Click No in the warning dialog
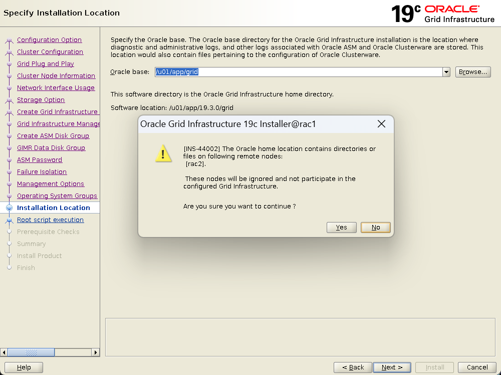Screen dimensions: 501x375 [375, 227]
